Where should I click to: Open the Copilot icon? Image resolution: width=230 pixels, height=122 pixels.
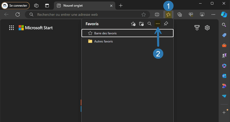(x=224, y=14)
